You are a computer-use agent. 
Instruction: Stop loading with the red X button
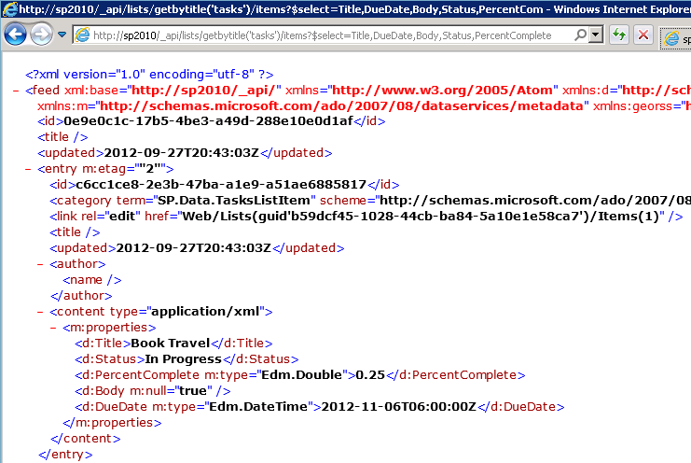point(643,35)
